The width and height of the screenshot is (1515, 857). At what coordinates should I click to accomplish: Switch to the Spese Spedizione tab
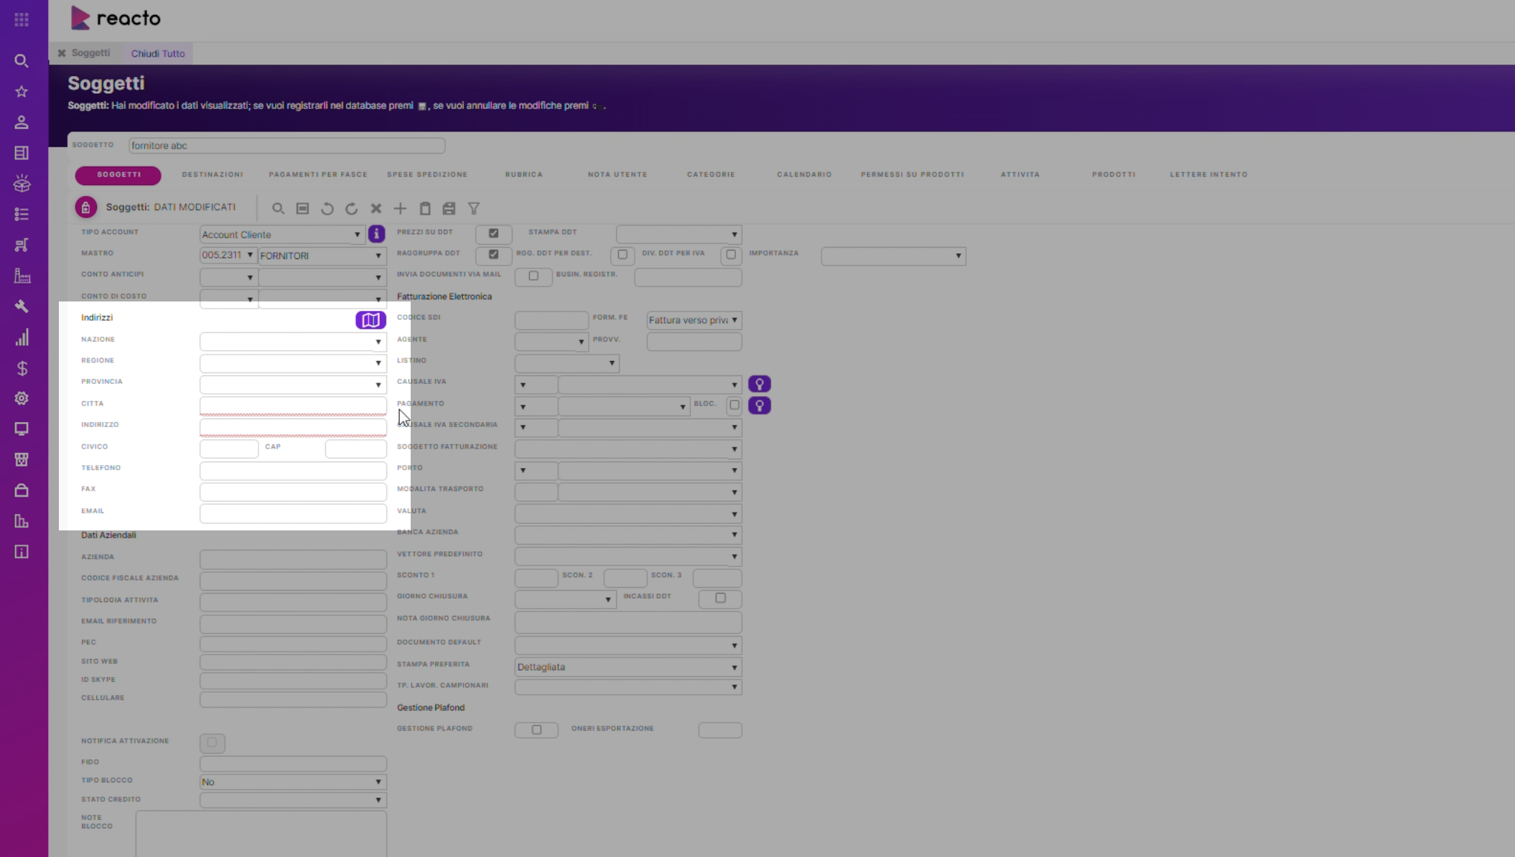(x=427, y=174)
